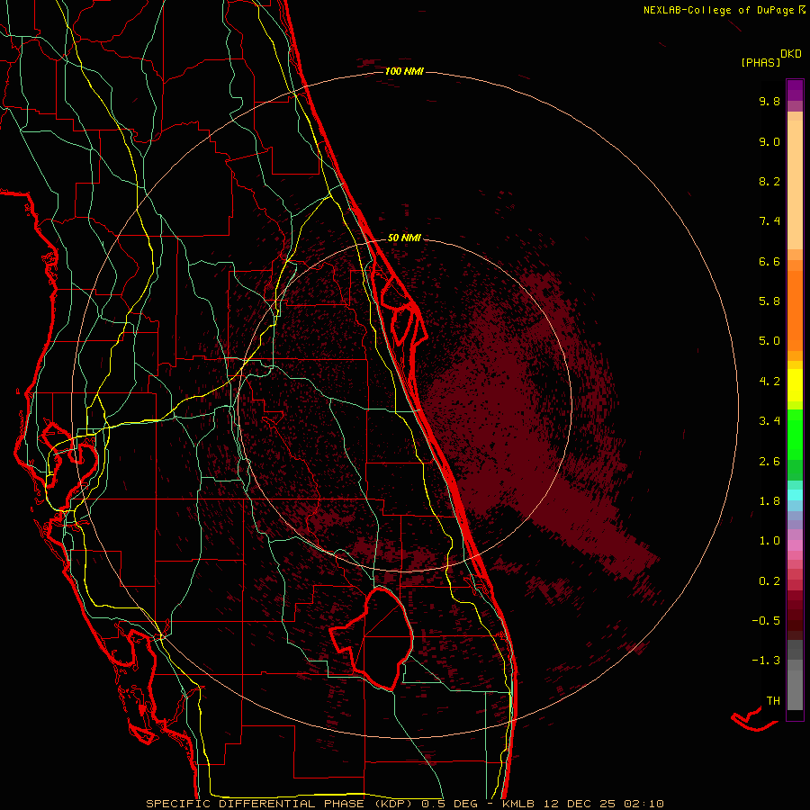This screenshot has height=810, width=810.
Task: Select the 9.8 value on the color scale
Action: tap(769, 101)
